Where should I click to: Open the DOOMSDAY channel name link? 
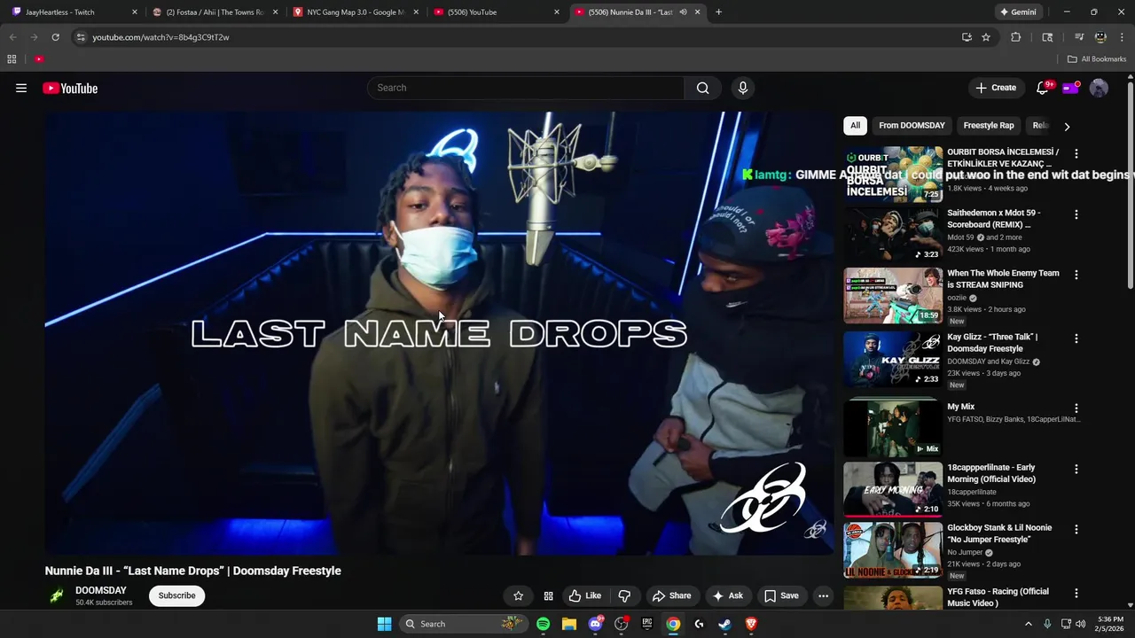101,590
